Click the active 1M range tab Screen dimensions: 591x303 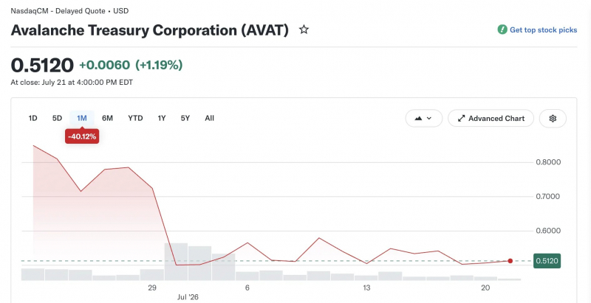pyautogui.click(x=82, y=118)
